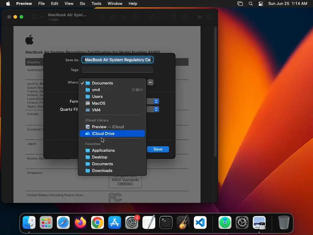Click the Apple logo in the document page
Viewport: 313px width, 235px height.
(29, 39)
